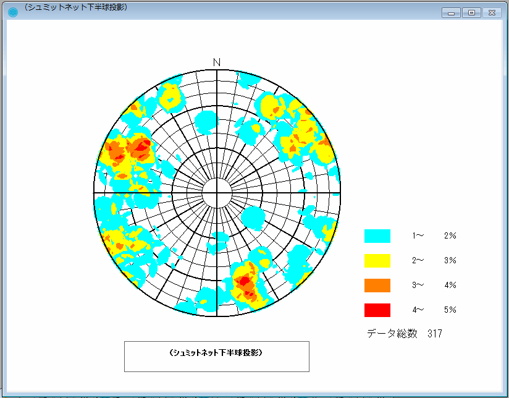Click the center of the Schmidt net grid
The width and height of the screenshot is (509, 398).
point(216,192)
